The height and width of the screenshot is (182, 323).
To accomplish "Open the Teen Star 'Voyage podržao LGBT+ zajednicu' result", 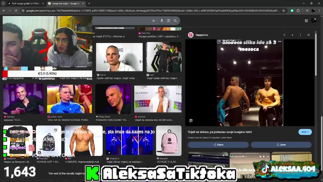I will 159,36.
